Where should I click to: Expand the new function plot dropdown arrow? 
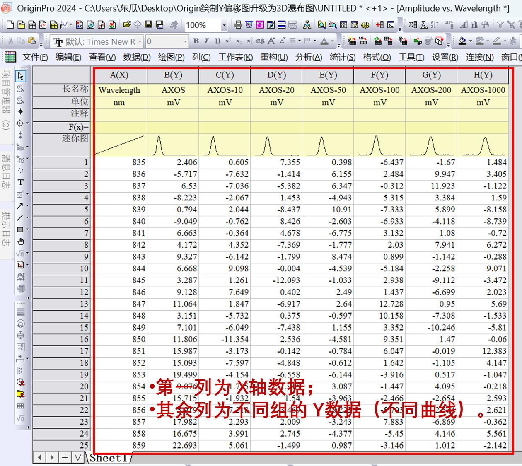tap(71, 25)
